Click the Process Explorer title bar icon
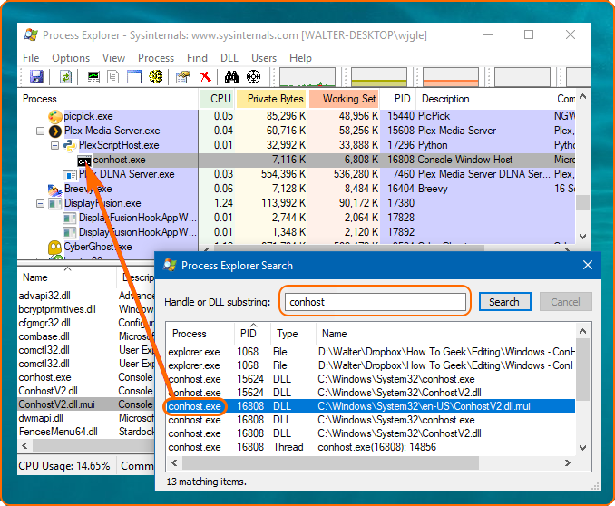Viewport: 615px width, 506px height. click(x=31, y=34)
